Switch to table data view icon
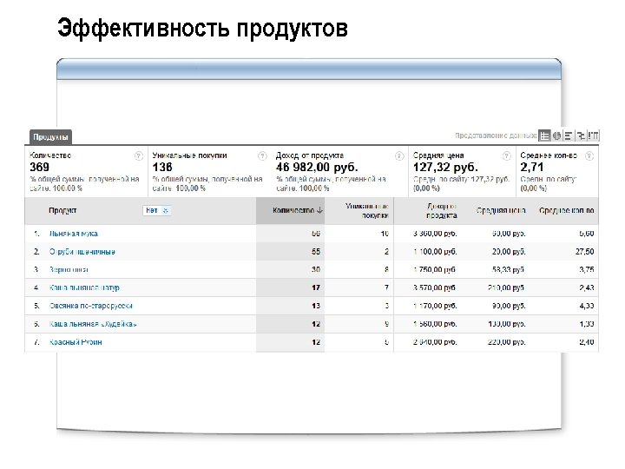 [544, 135]
